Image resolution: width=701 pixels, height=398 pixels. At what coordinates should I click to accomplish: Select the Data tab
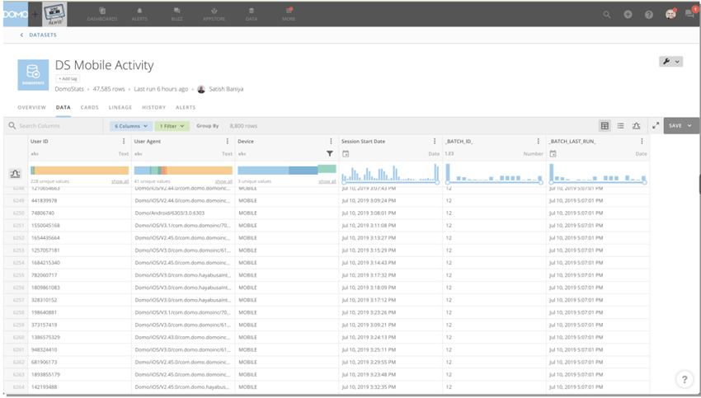tap(63, 108)
